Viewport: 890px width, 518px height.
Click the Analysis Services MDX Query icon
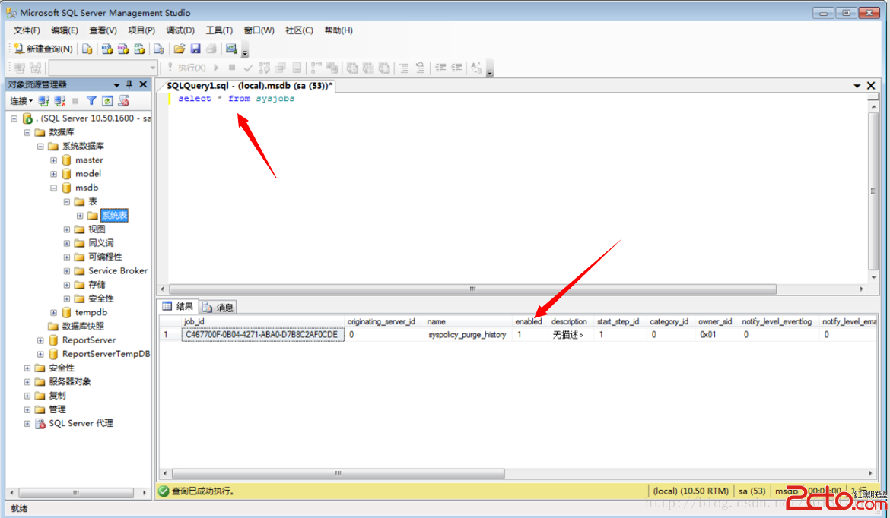(106, 49)
